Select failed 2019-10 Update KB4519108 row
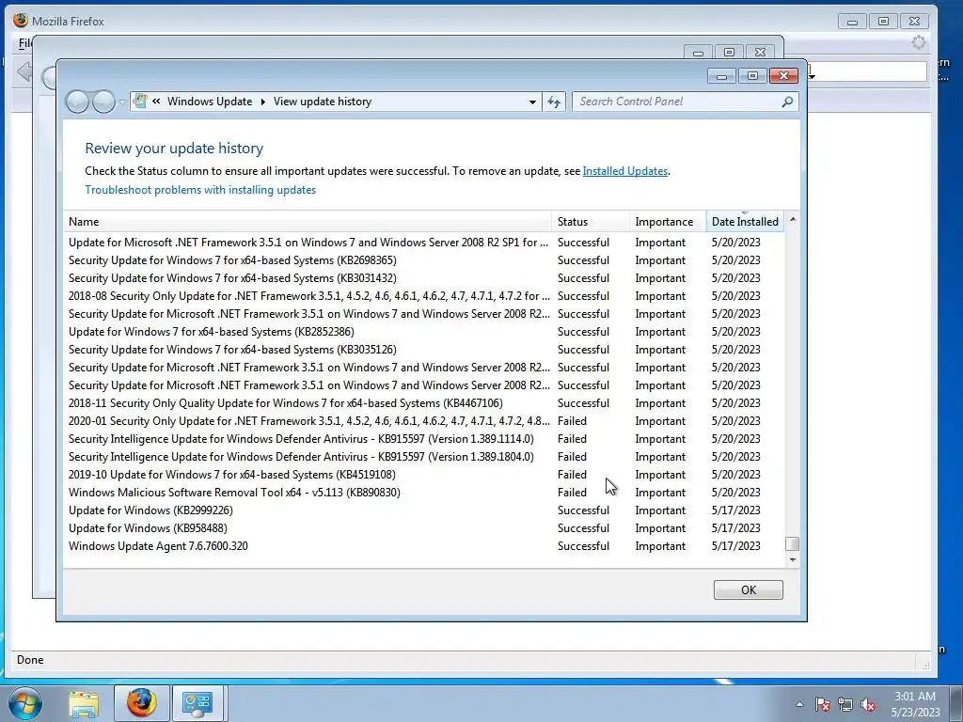Image resolution: width=963 pixels, height=722 pixels. (424, 475)
